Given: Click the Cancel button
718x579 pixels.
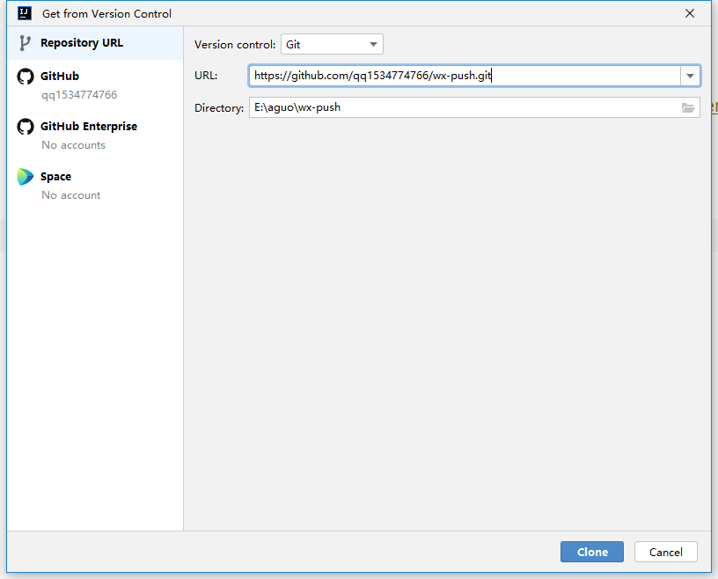Looking at the screenshot, I should point(666,552).
